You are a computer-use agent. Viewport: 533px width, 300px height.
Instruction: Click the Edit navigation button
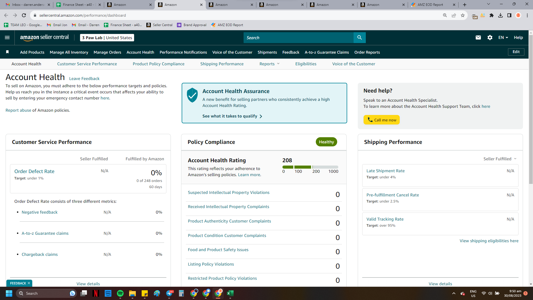[x=516, y=52]
